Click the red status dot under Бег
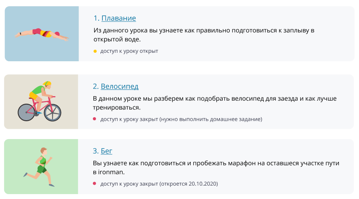The image size is (359, 199). click(x=94, y=183)
